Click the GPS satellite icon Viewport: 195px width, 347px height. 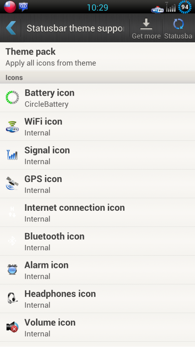click(x=12, y=184)
